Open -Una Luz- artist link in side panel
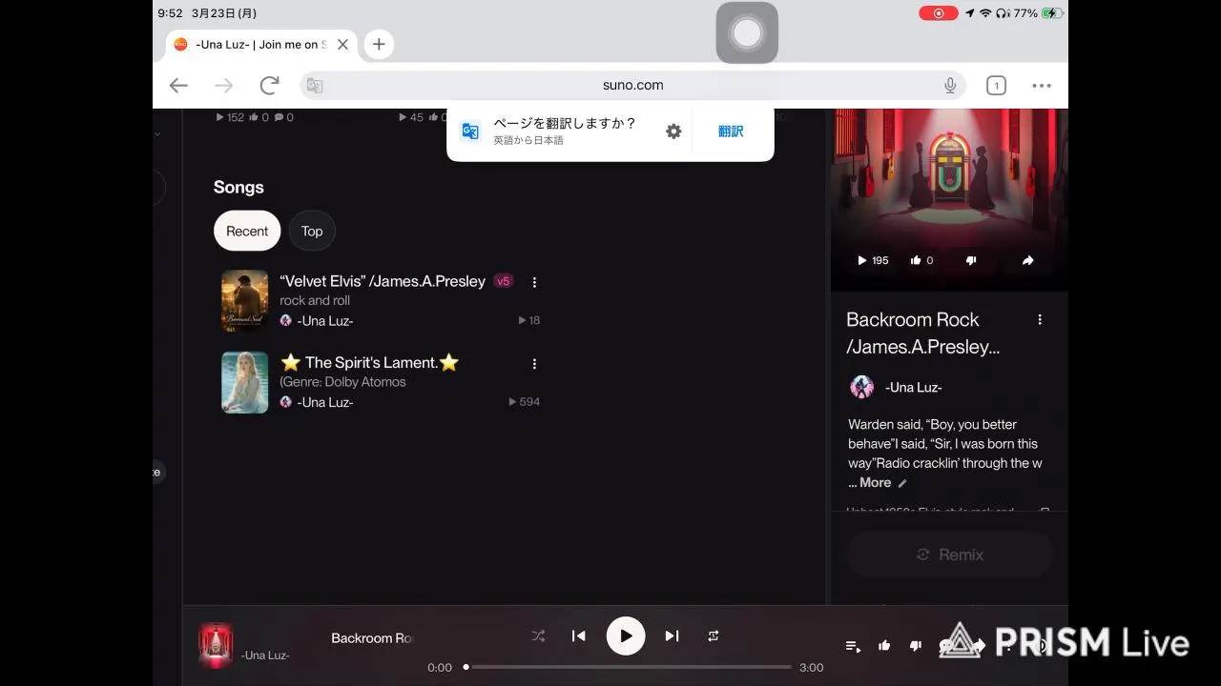 click(x=913, y=387)
